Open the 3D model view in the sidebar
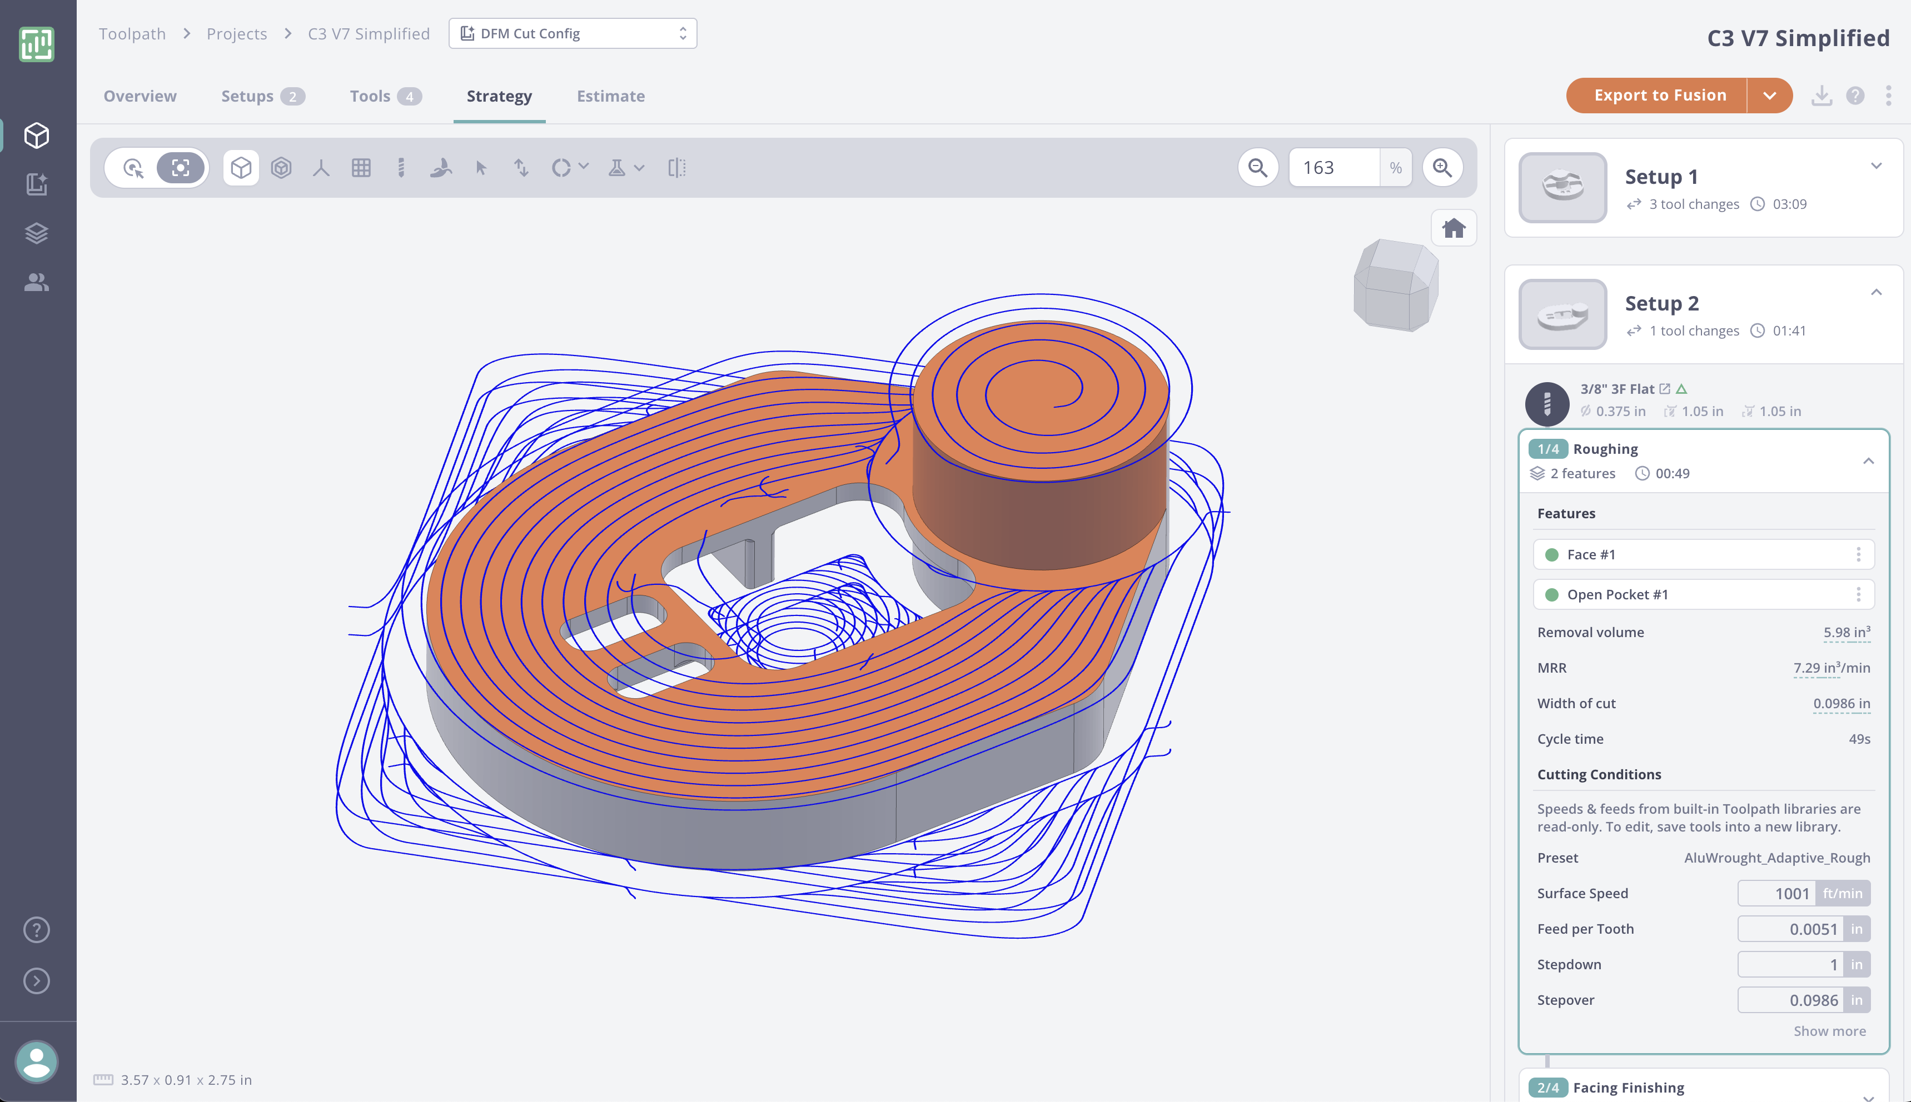The image size is (1911, 1102). 36,135
